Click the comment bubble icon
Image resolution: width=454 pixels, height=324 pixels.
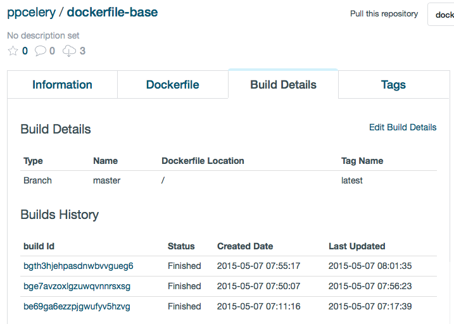click(x=40, y=51)
